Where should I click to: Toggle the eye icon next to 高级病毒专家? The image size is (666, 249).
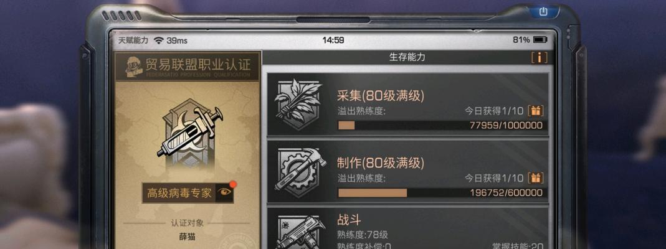point(225,193)
